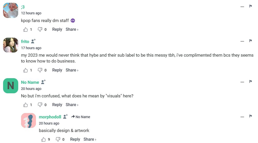Thumbs up frito's hybe comment
Viewport: 258px width, 143px height.
click(26, 70)
